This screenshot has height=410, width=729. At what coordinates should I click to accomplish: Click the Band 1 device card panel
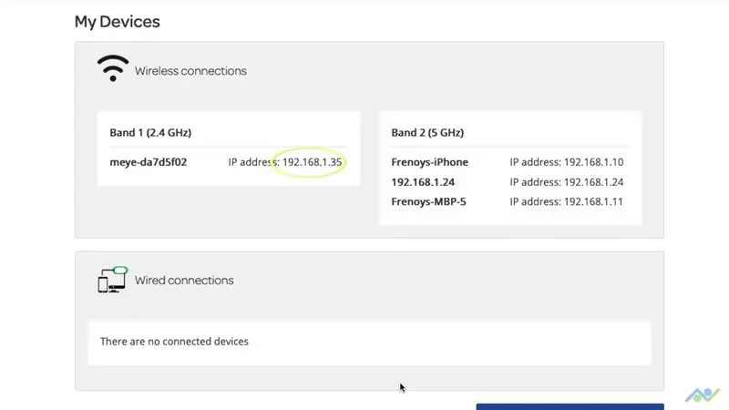point(229,149)
